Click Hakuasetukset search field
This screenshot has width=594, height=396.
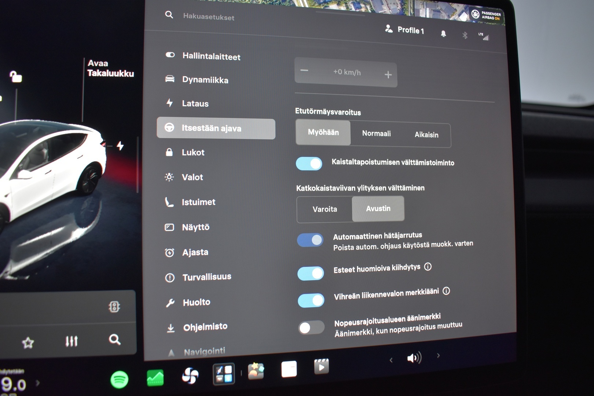click(209, 16)
